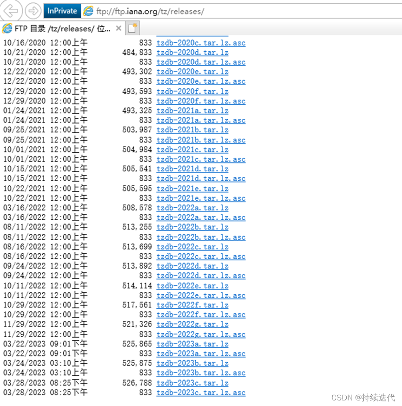Open tzdb-2022d.tar.lz archive link
The width and height of the screenshot is (402, 406).
pyautogui.click(x=192, y=266)
